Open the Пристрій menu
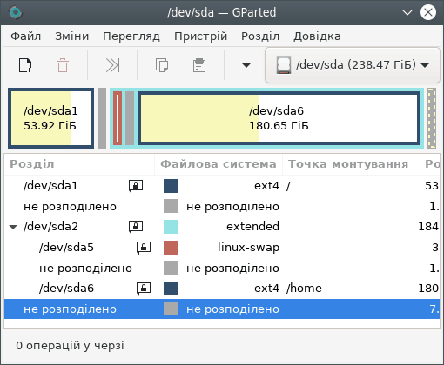 (x=200, y=36)
